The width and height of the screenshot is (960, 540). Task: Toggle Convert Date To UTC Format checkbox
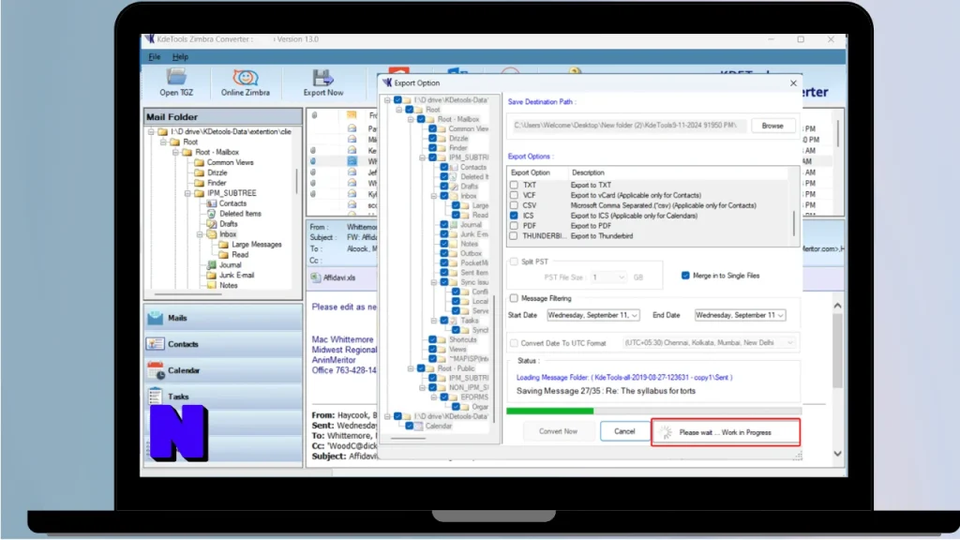[514, 343]
